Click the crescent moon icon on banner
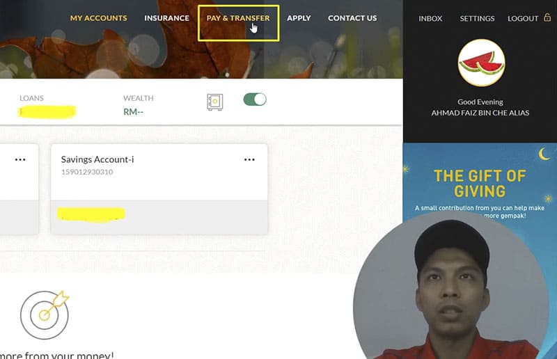Viewport: 557px width, 359px height. pos(544,154)
